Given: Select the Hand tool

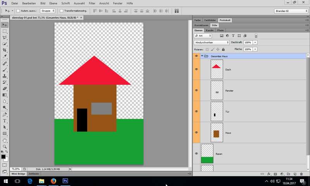Looking at the screenshot, I should pyautogui.click(x=5, y=140).
